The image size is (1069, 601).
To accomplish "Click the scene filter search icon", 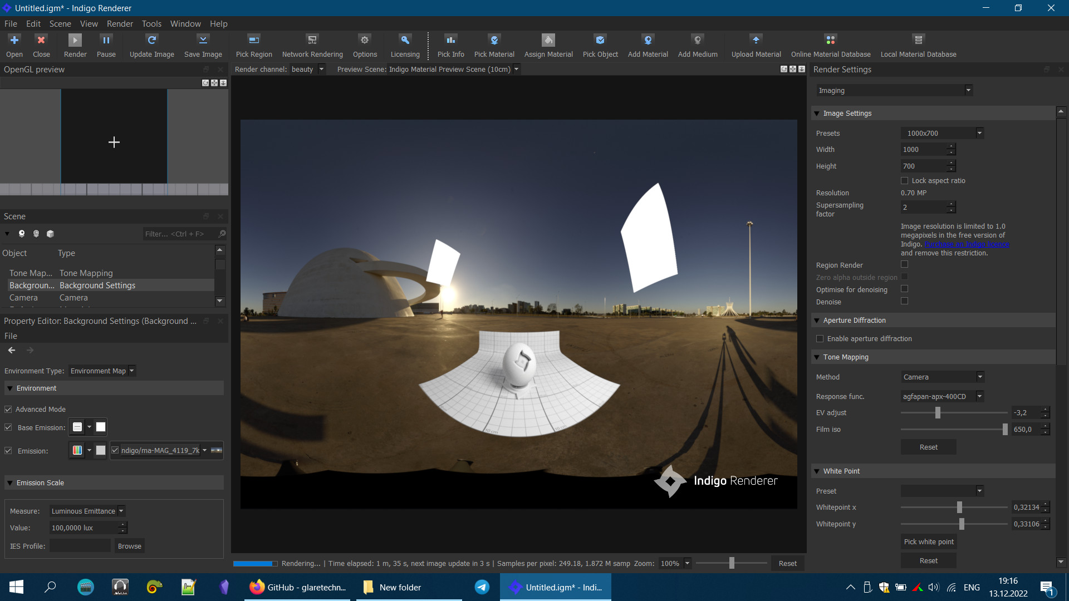I will (x=222, y=234).
